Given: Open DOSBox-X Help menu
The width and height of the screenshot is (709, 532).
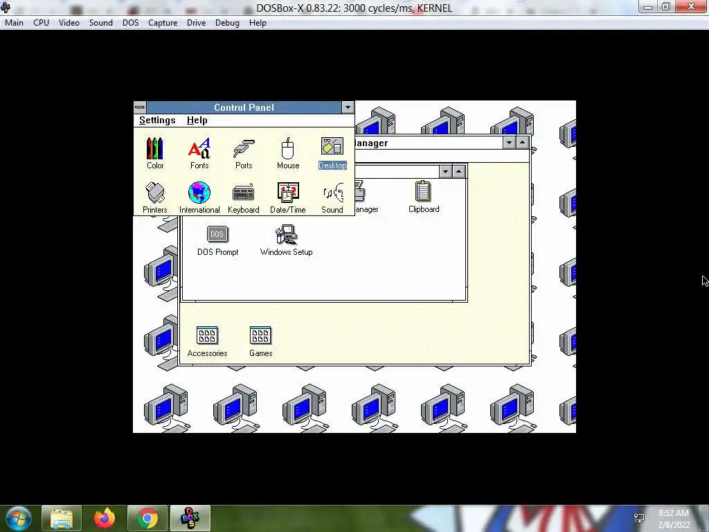Looking at the screenshot, I should [x=258, y=23].
